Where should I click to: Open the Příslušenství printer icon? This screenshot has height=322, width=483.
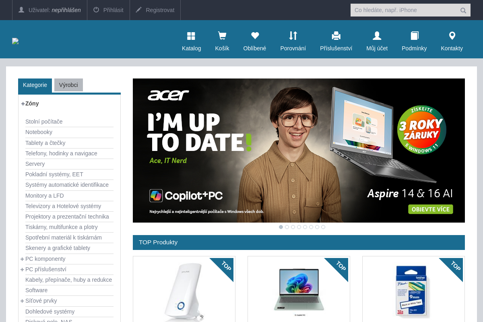(336, 36)
